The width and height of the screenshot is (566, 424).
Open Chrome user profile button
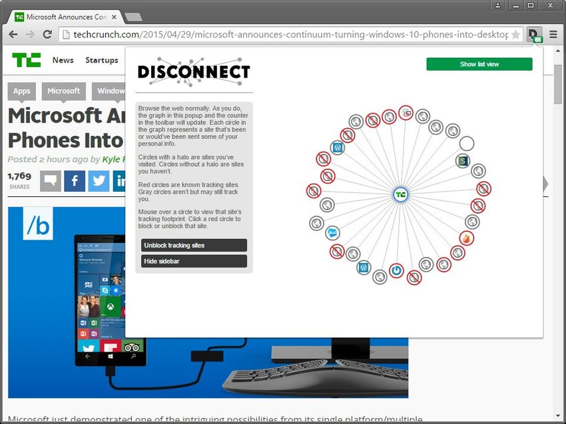click(497, 5)
